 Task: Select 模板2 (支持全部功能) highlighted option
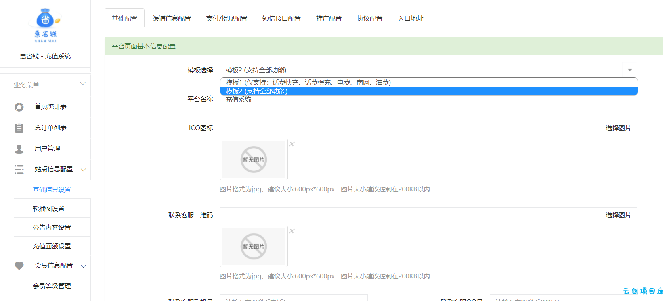pos(429,91)
